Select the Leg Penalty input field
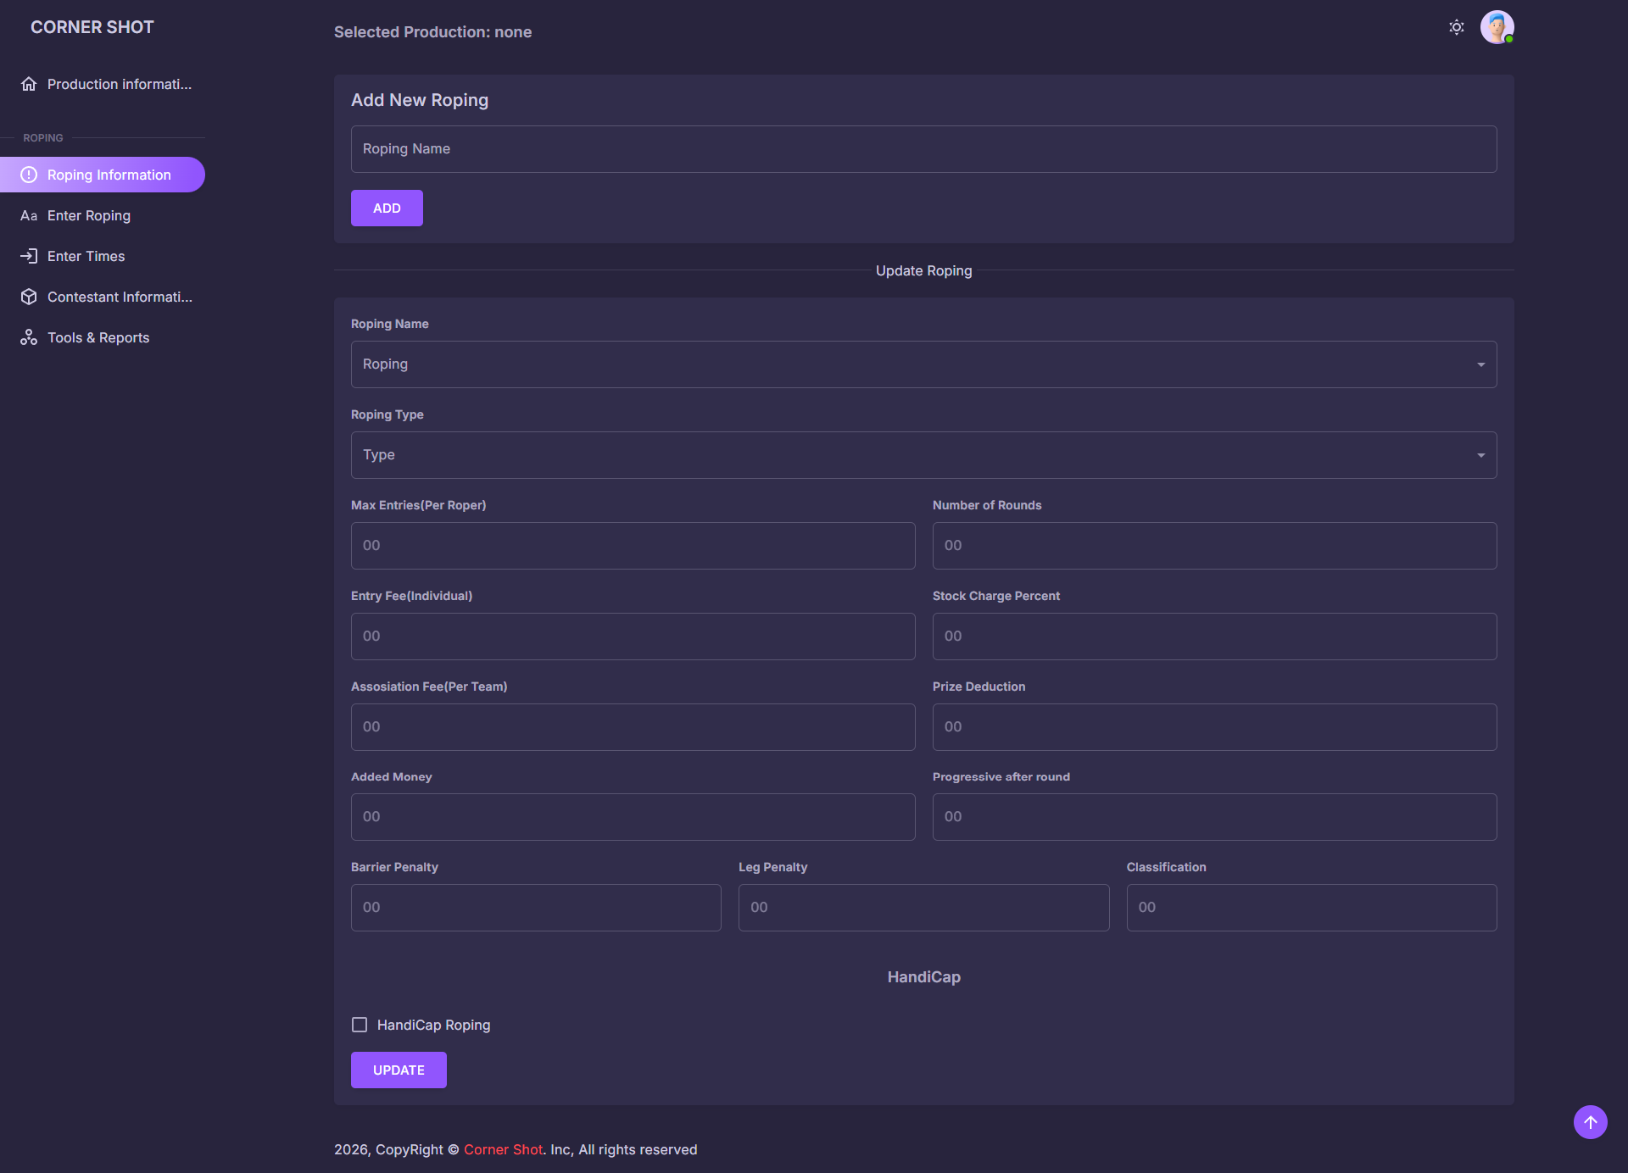 coord(923,908)
